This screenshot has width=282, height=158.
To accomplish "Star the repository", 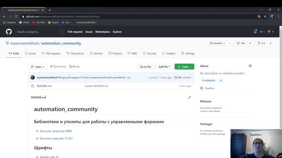I will 241,43.
